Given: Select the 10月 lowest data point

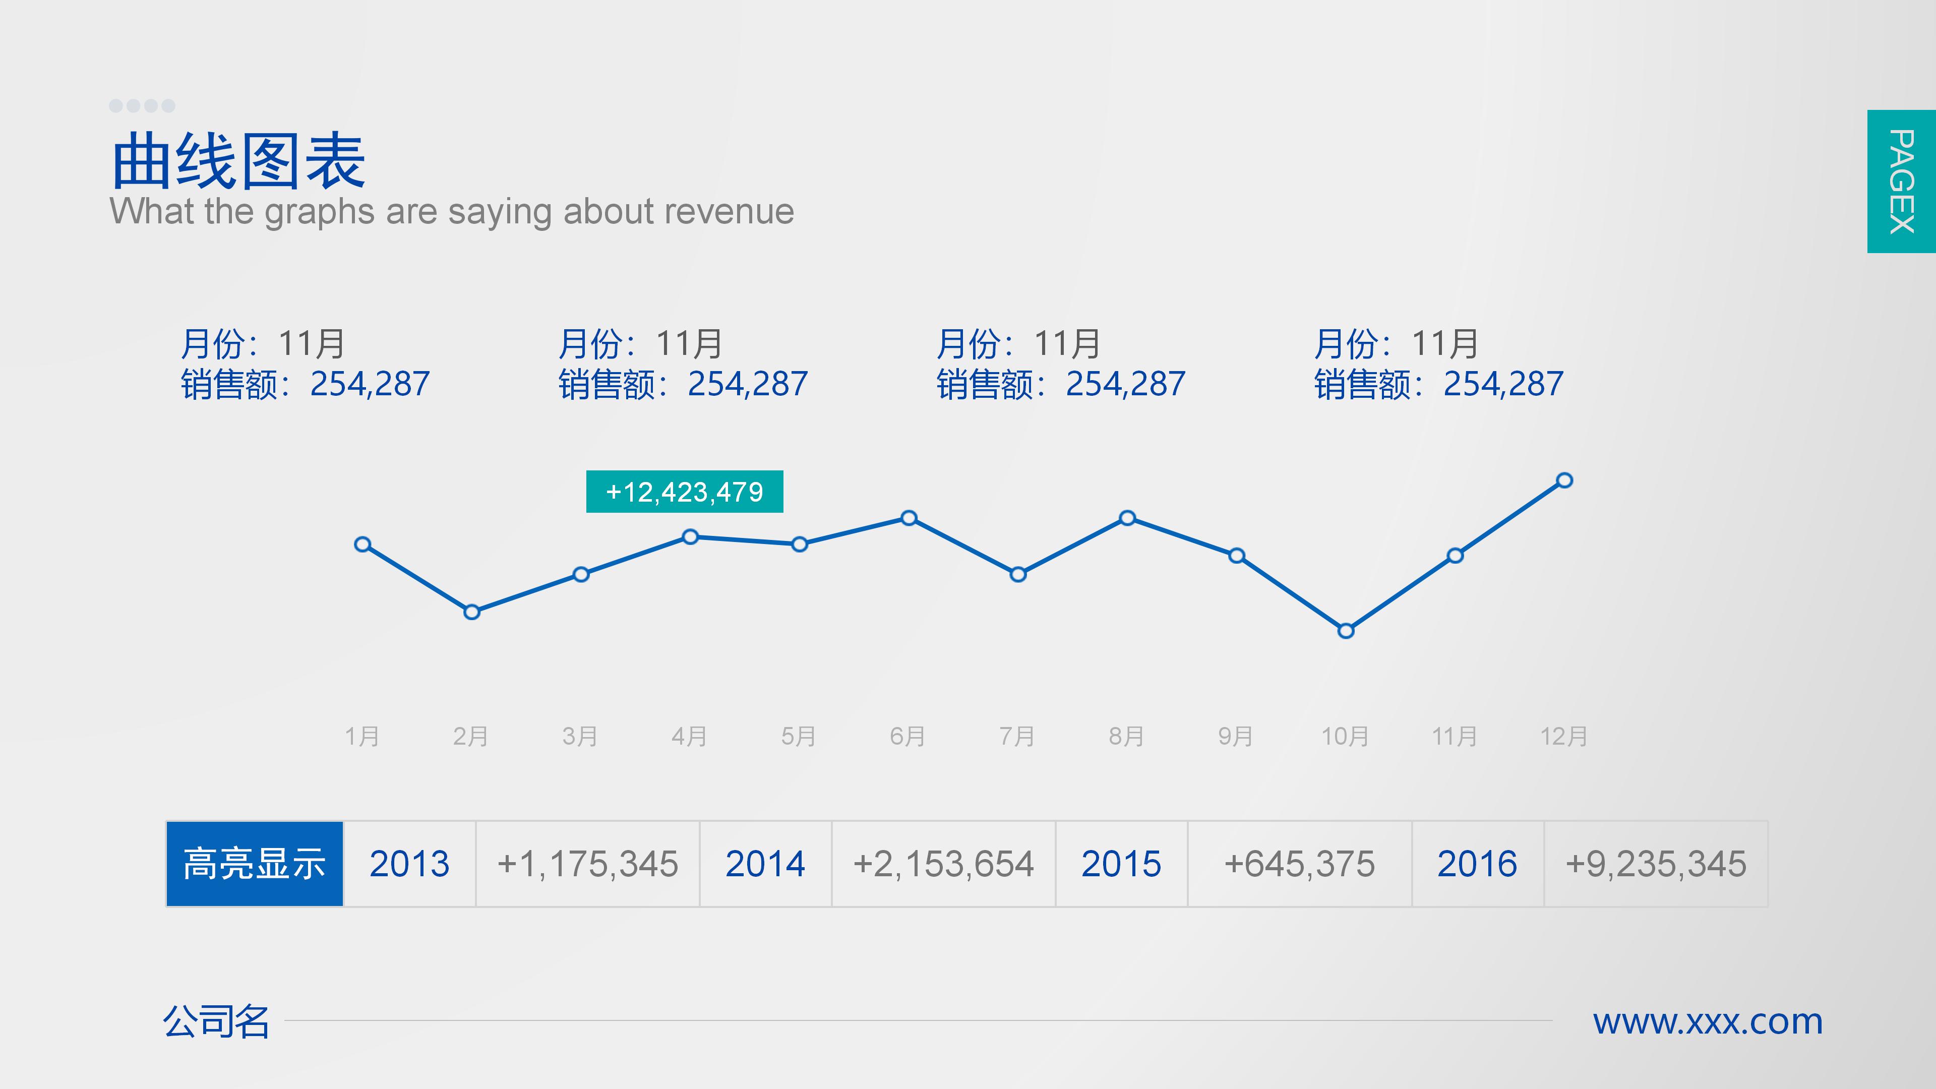Looking at the screenshot, I should tap(1345, 631).
